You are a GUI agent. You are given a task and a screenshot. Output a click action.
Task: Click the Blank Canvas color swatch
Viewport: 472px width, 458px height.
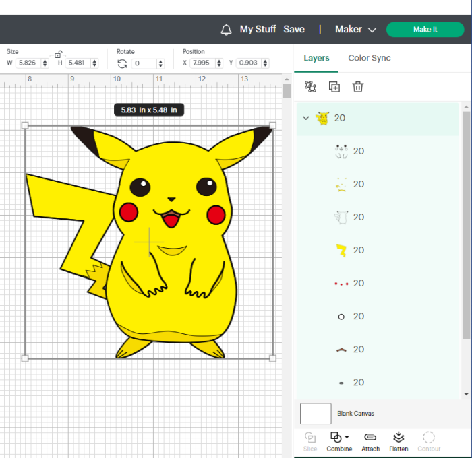coord(316,414)
